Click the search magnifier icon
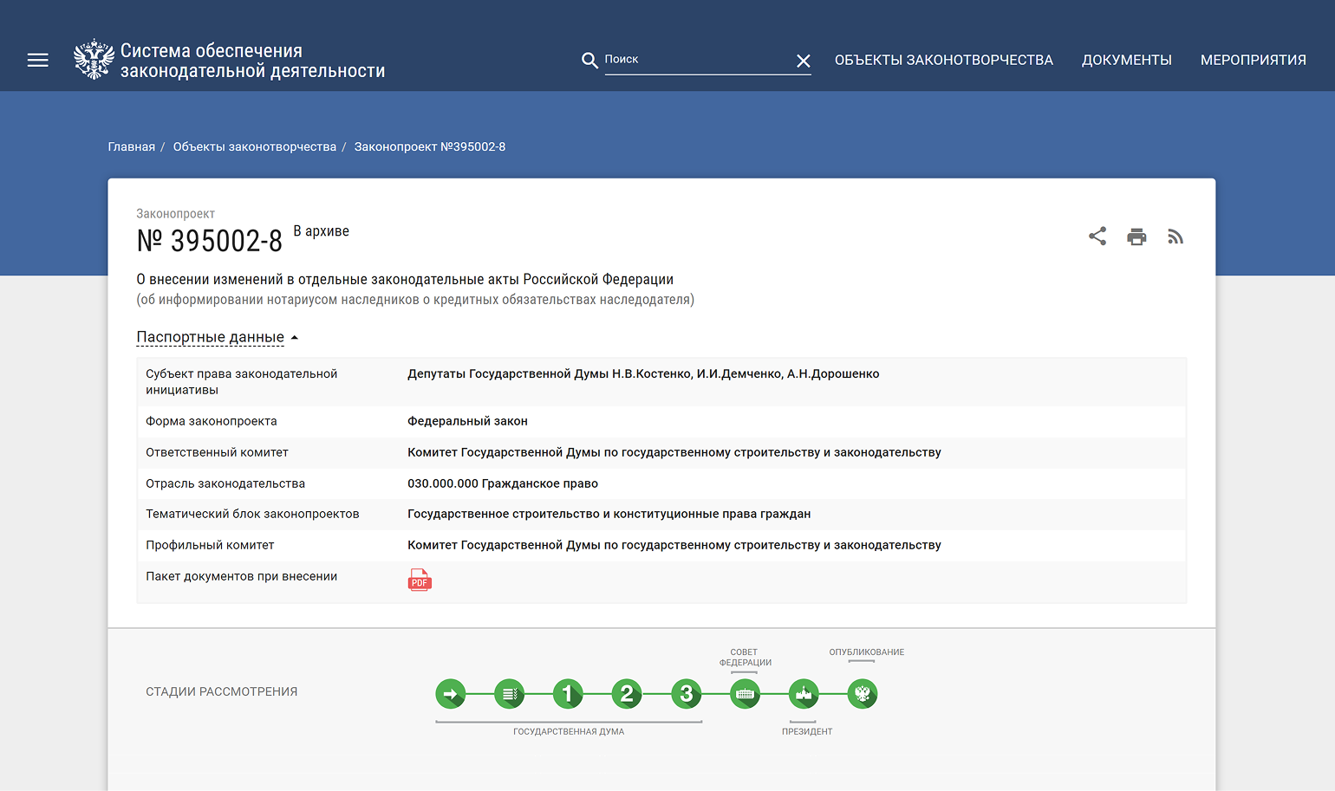Image resolution: width=1335 pixels, height=791 pixels. (x=589, y=60)
